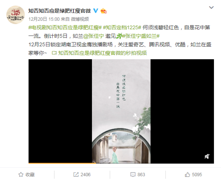
Task: Seek using the orange video progress bar
Action: click(121, 163)
